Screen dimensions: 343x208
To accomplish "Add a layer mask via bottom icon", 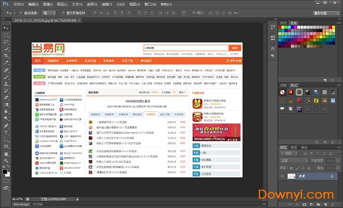I will coord(304,205).
